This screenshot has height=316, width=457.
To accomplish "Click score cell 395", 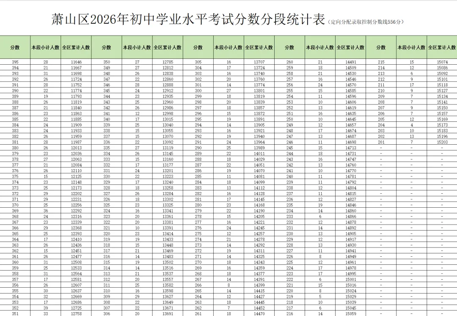I will (x=15, y=62).
